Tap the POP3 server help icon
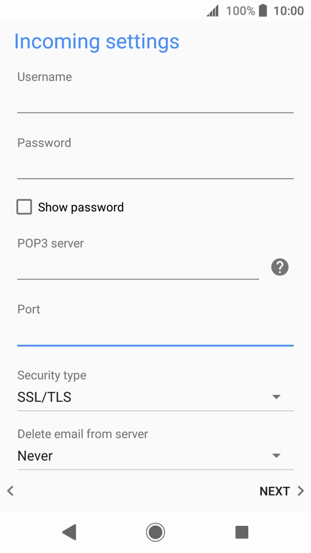 click(279, 266)
